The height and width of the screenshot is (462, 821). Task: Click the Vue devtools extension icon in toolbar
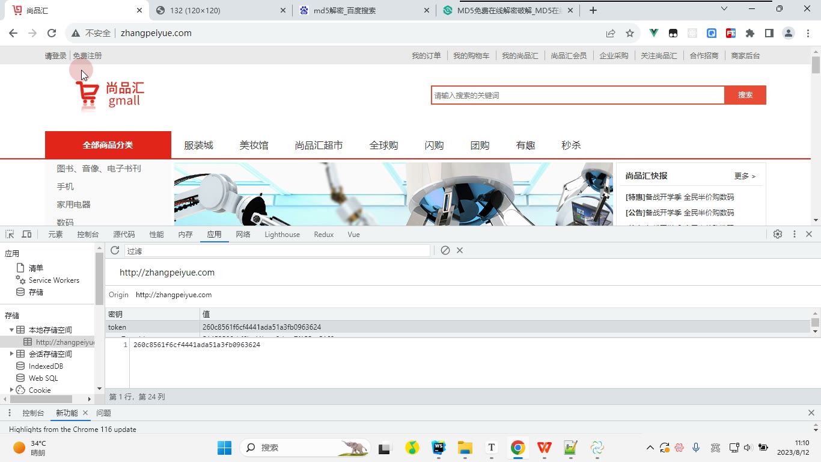(x=653, y=33)
